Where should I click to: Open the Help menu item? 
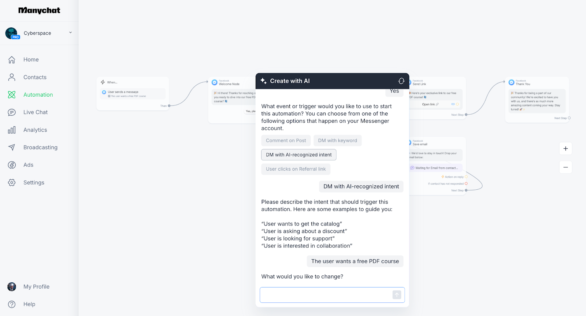[x=29, y=304]
